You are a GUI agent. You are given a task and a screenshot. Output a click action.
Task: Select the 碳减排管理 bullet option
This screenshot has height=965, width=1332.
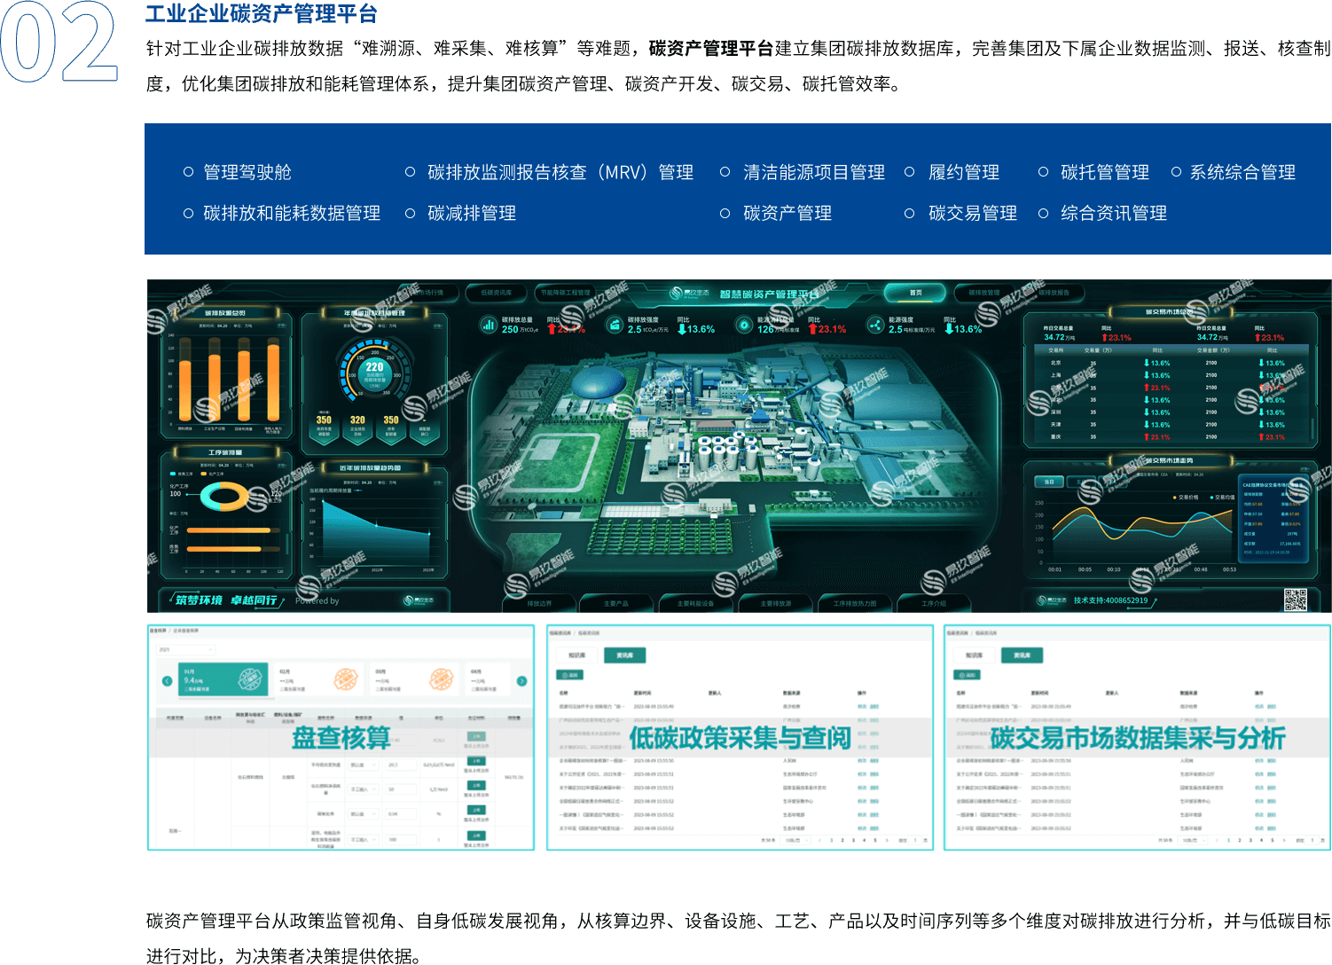tap(410, 213)
